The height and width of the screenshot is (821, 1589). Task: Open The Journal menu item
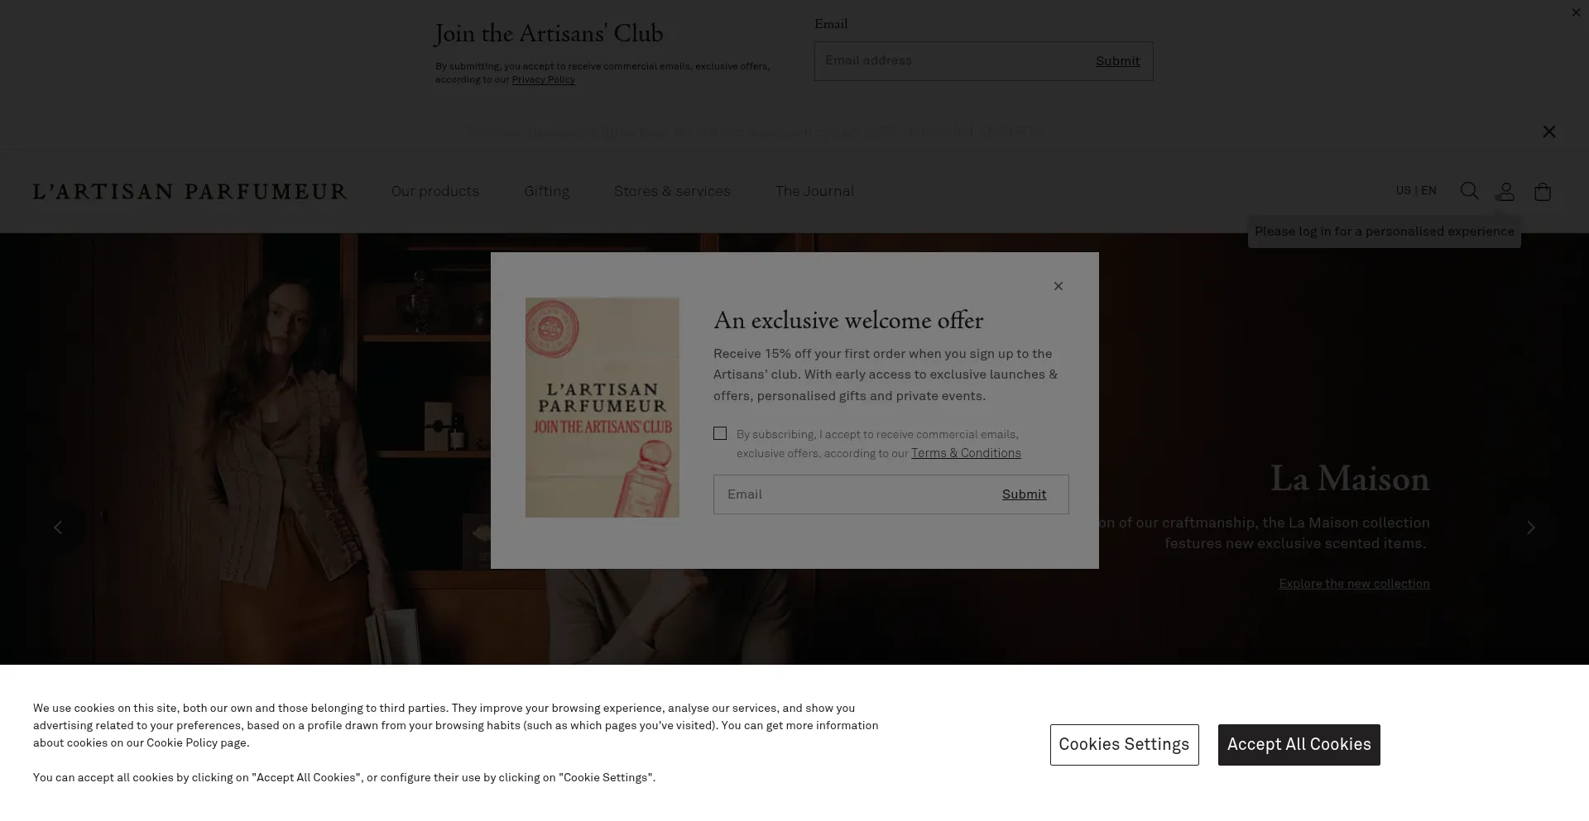[x=814, y=191]
